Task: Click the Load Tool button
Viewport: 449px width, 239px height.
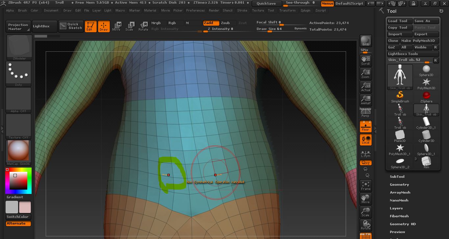Action: [x=400, y=21]
